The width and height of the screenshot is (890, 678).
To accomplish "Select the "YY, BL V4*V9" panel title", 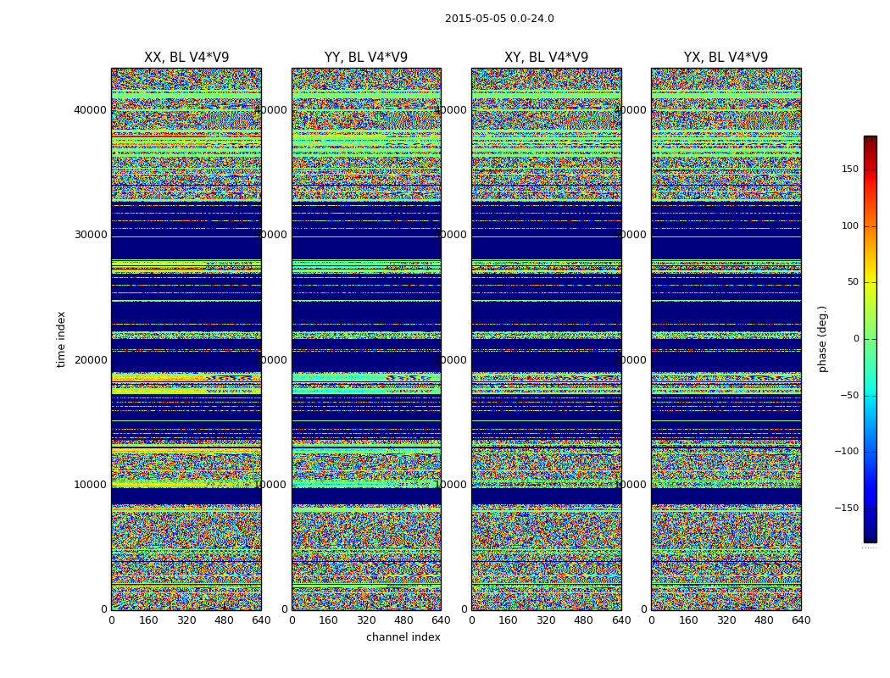I will (366, 58).
